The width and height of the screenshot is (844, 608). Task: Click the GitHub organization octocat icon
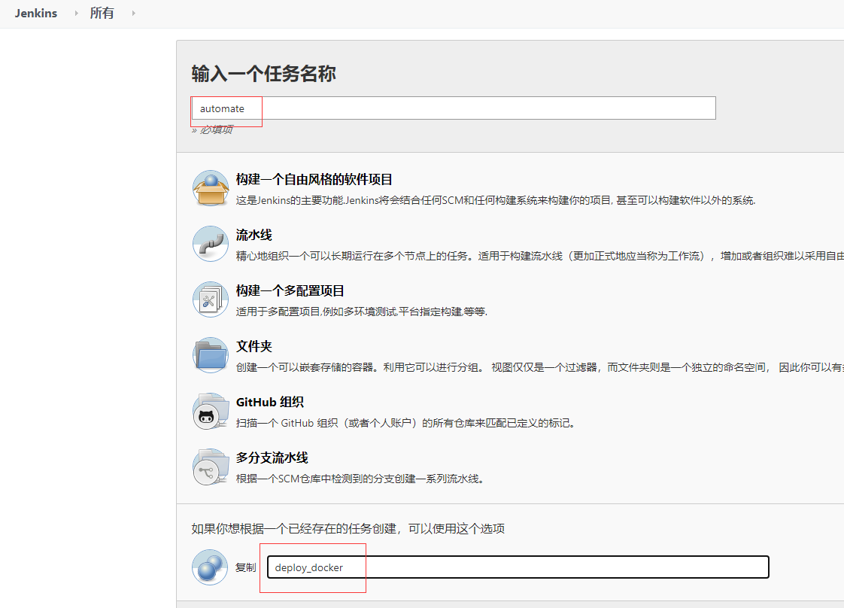coord(211,411)
